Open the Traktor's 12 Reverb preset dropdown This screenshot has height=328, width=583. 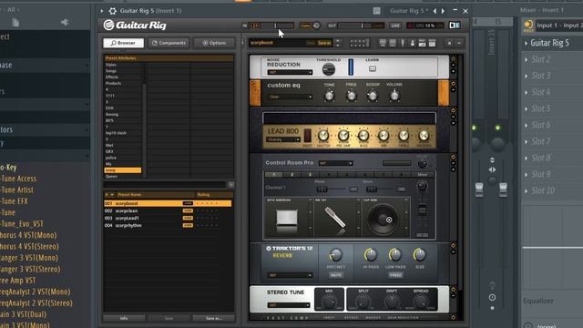coord(290,275)
